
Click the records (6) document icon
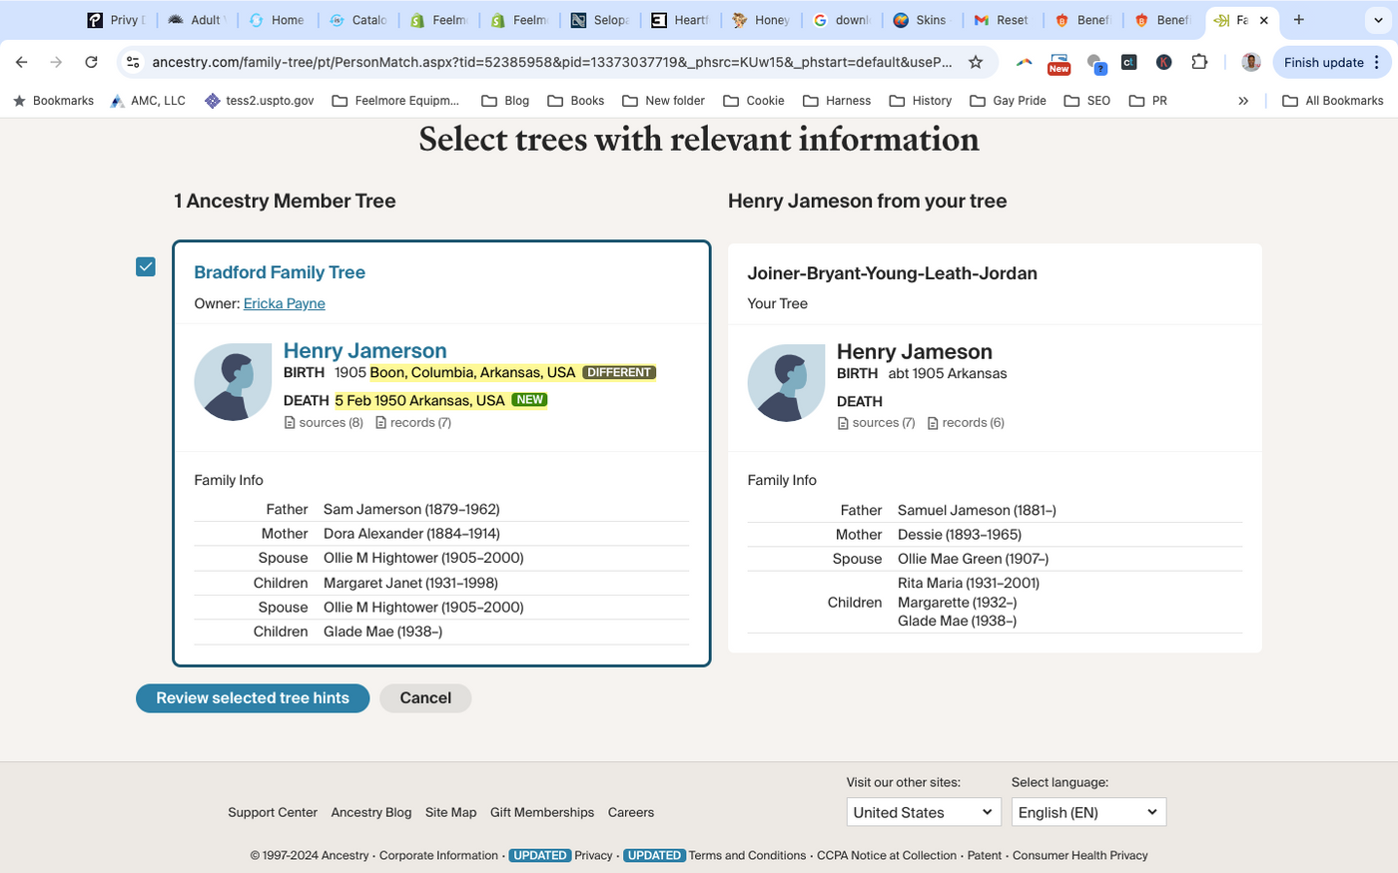[x=933, y=423]
